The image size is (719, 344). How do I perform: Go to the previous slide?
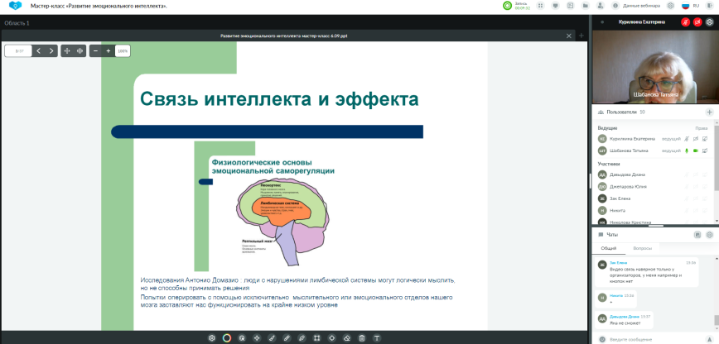tap(38, 50)
